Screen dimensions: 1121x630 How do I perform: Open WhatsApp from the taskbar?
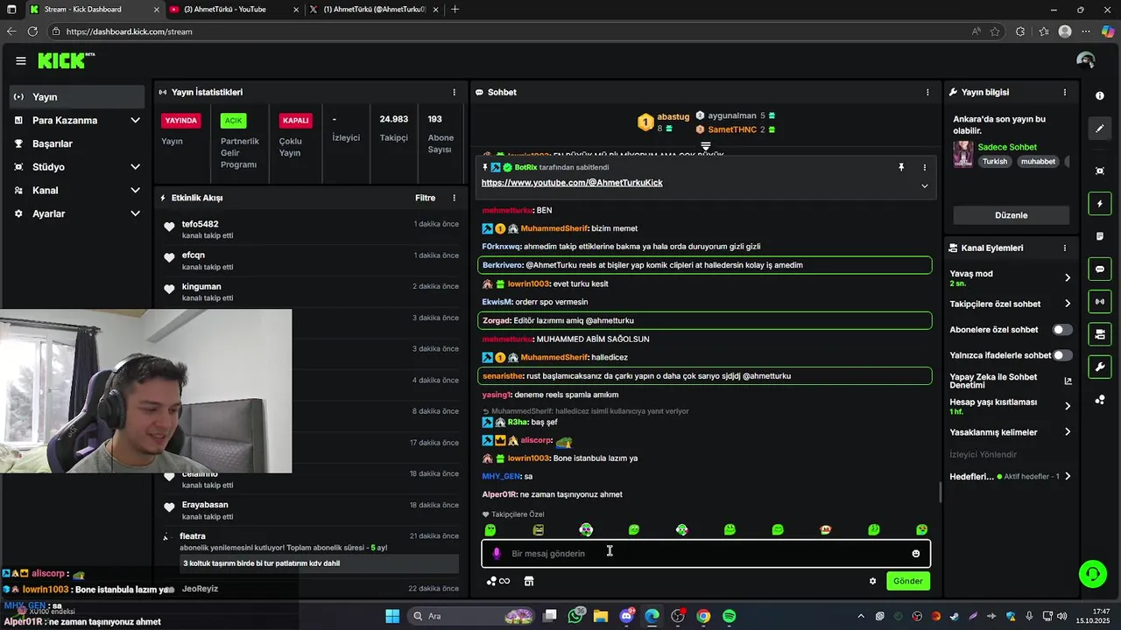(575, 616)
